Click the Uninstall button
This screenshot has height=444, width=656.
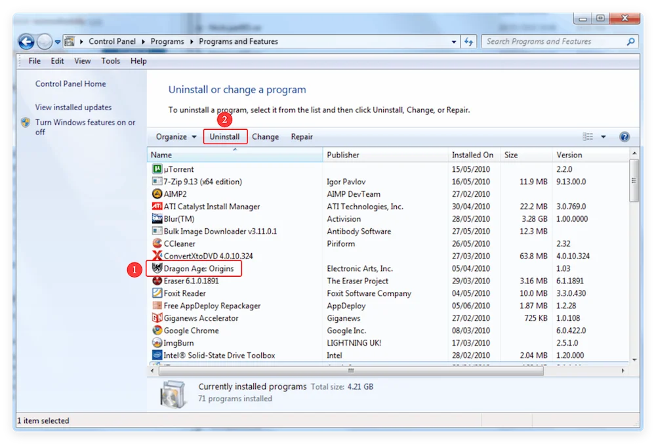(224, 136)
